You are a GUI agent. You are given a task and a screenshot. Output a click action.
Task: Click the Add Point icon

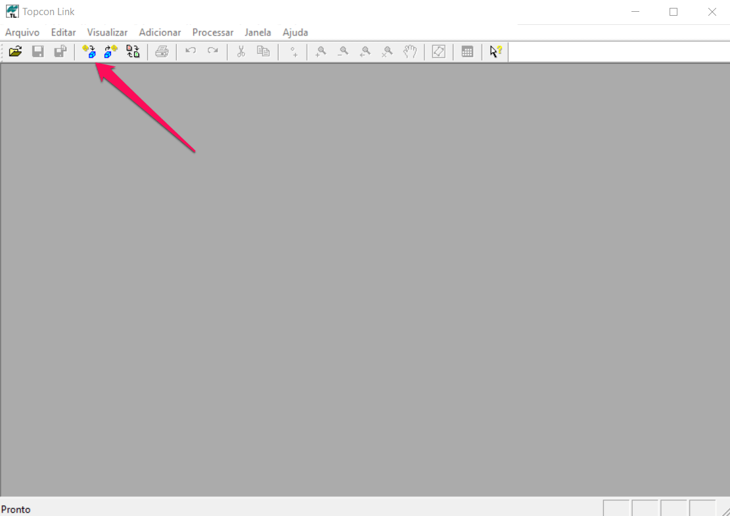[x=293, y=52]
